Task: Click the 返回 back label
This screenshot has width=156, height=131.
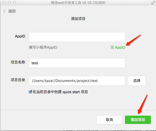Action: (x=12, y=11)
